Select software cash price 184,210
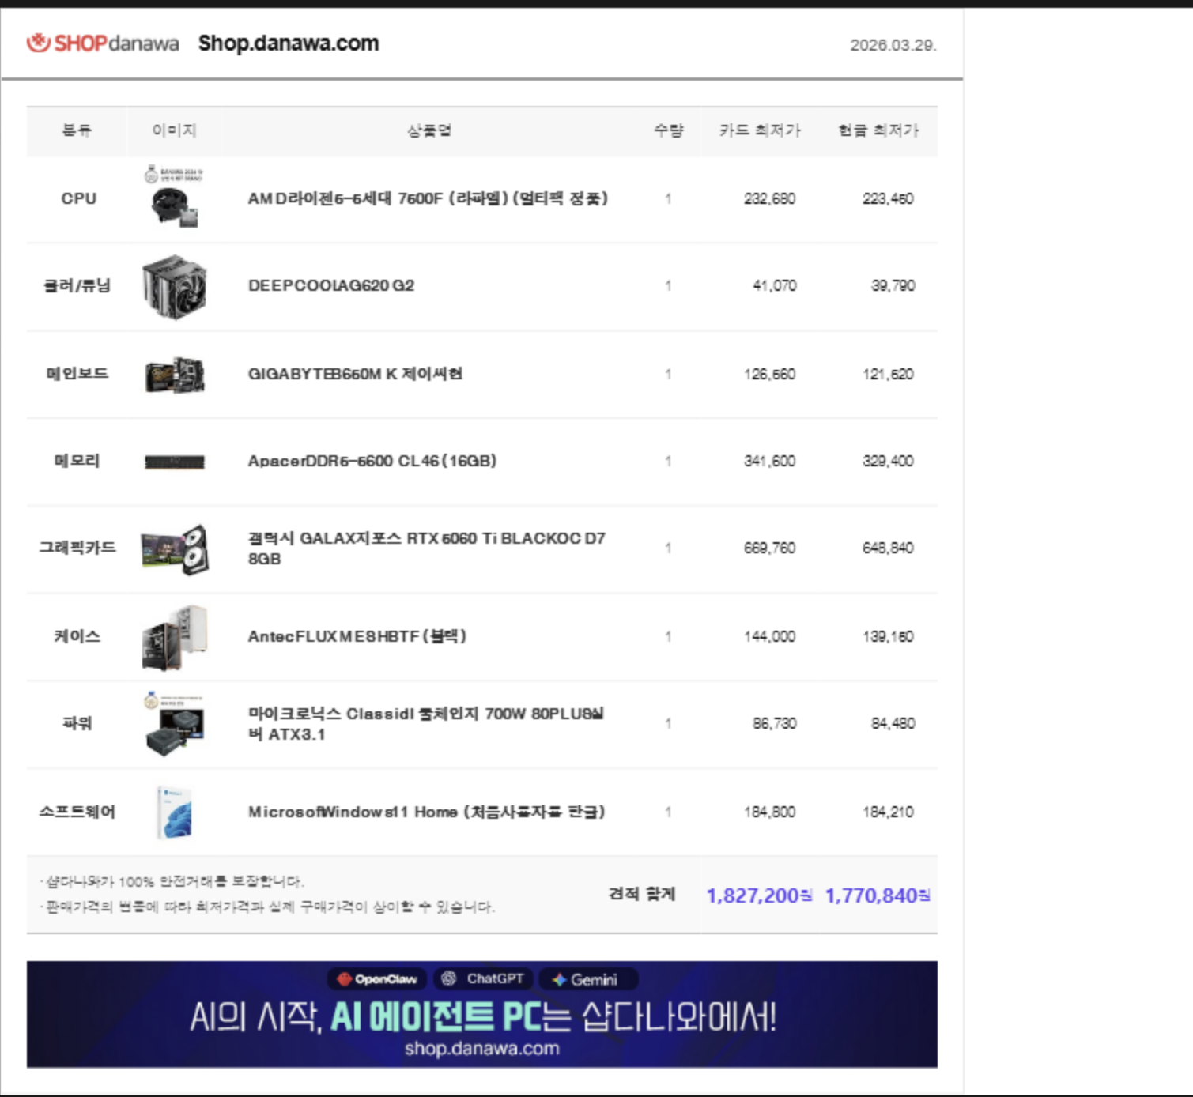Image resolution: width=1193 pixels, height=1097 pixels. (888, 812)
